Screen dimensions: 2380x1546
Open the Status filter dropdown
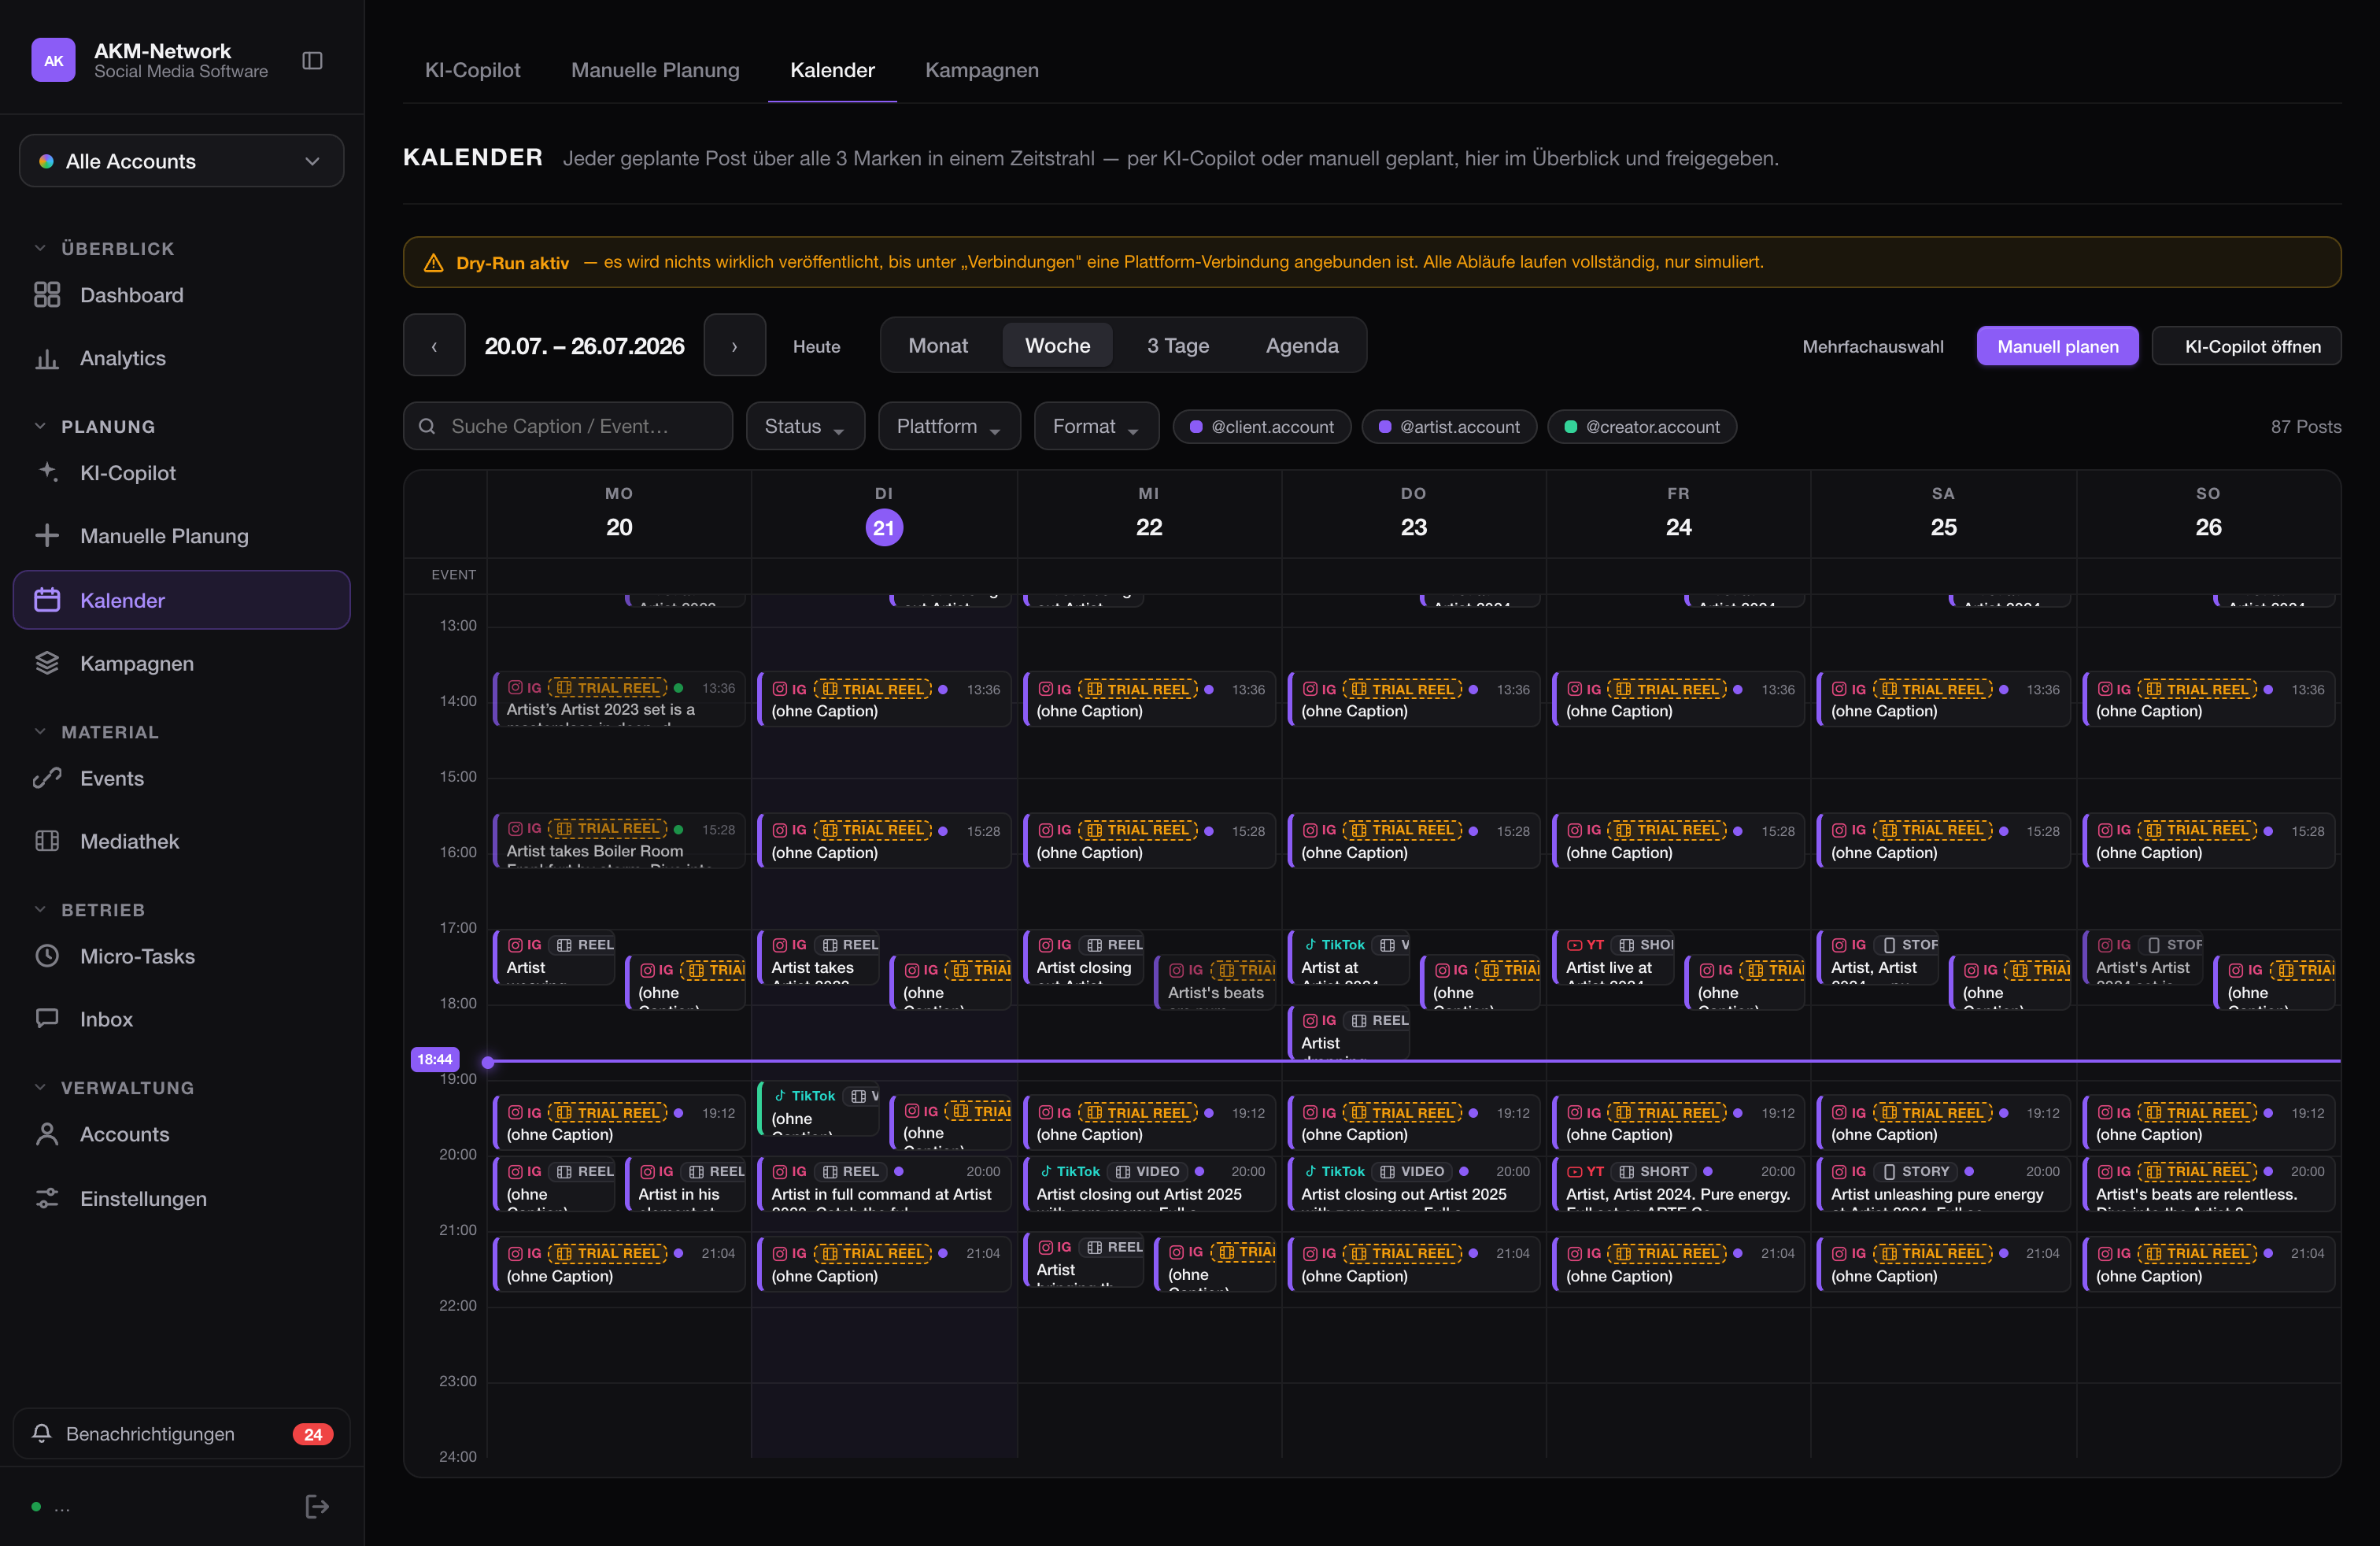pyautogui.click(x=805, y=426)
